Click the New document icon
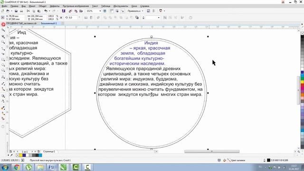304x171 pixels. pos(2,11)
